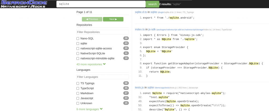Viewport: 269px width, 111px height.
Task: Click the path /plugin/sqlite.d.ts
Action: [165, 12]
